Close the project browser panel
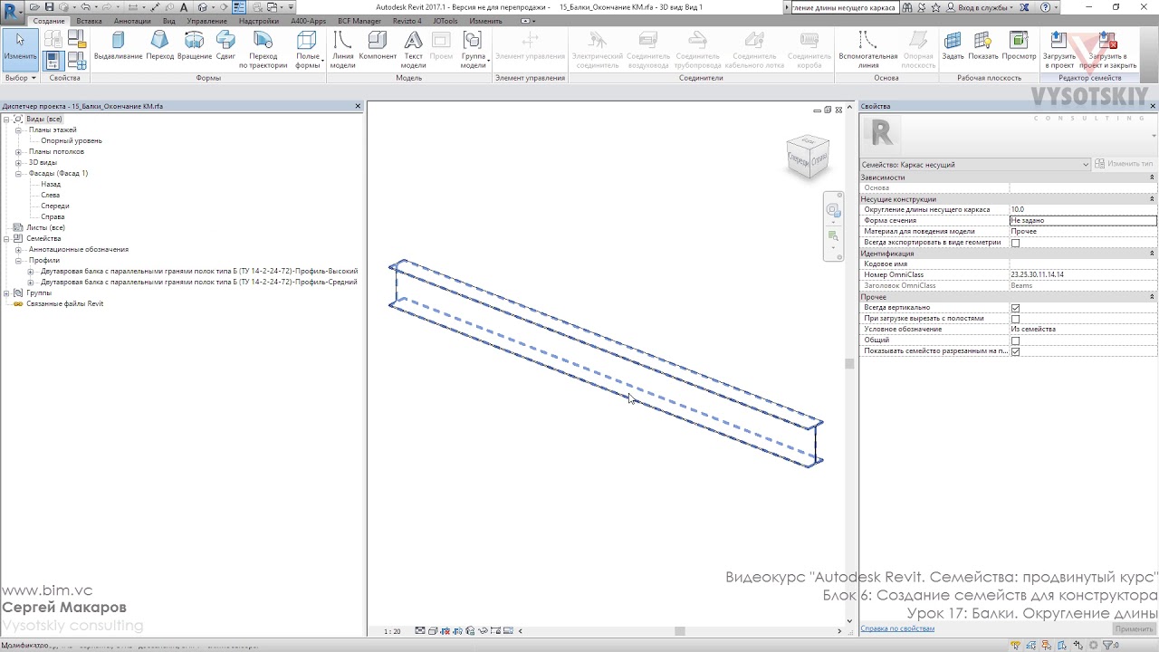This screenshot has height=652, width=1159. coord(358,106)
